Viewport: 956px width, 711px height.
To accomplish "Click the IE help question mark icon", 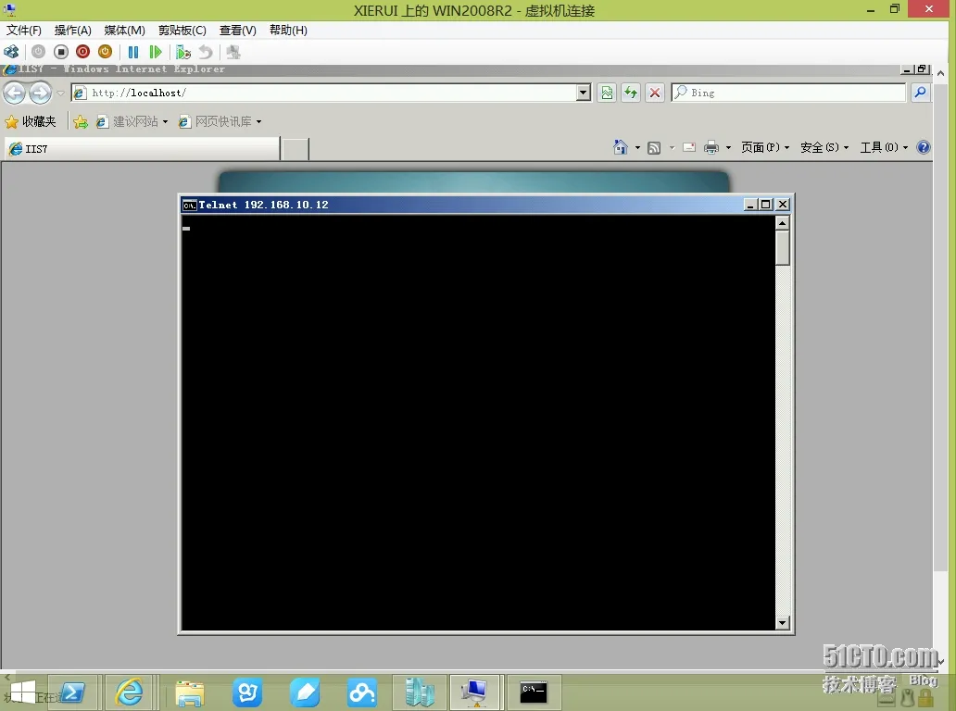I will 924,147.
